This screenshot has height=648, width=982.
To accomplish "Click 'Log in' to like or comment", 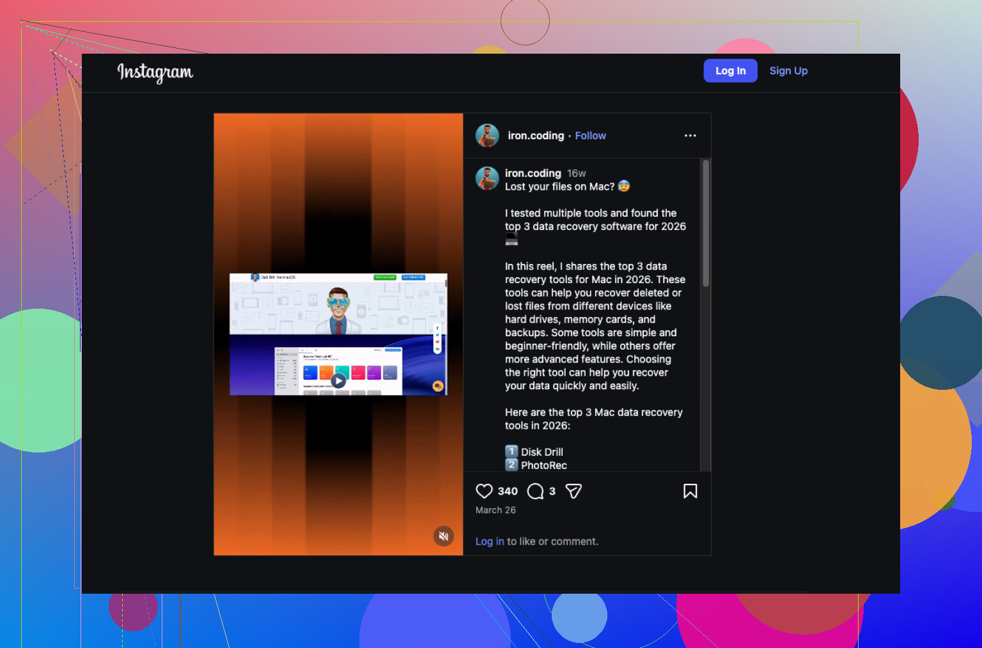I will [x=490, y=541].
